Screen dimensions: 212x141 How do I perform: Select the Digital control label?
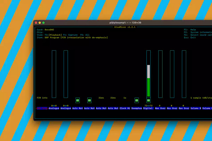coord(148,108)
